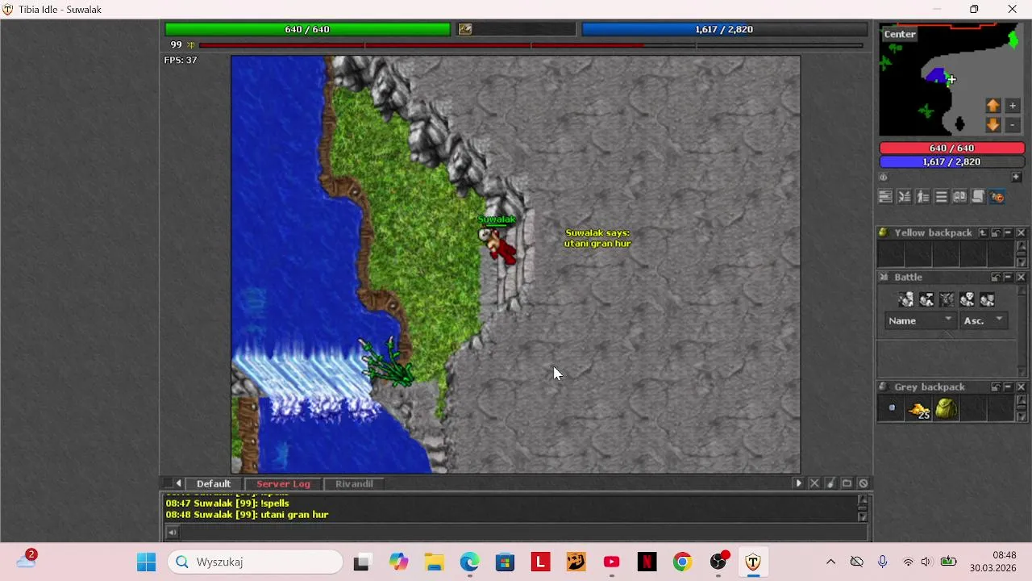Clear chat with the broom icon
Image resolution: width=1032 pixels, height=581 pixels.
point(830,483)
